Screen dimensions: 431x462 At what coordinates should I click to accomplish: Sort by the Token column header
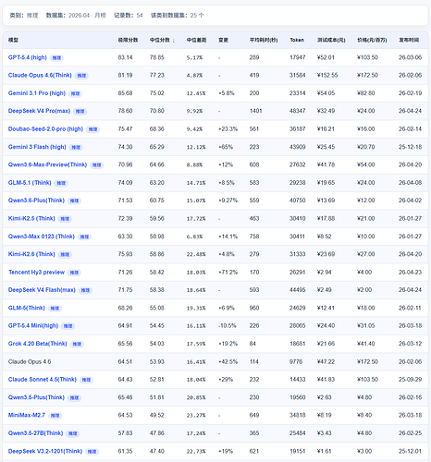(x=297, y=41)
